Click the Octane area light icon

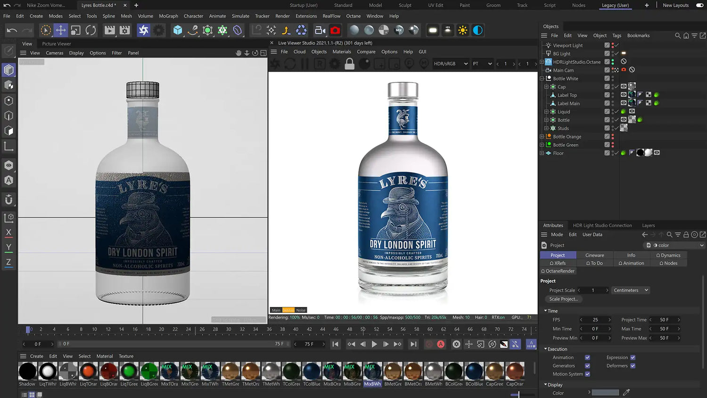pos(433,30)
